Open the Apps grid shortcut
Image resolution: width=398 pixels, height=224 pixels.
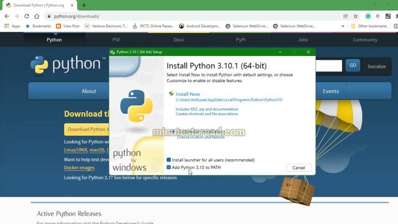pos(12,26)
